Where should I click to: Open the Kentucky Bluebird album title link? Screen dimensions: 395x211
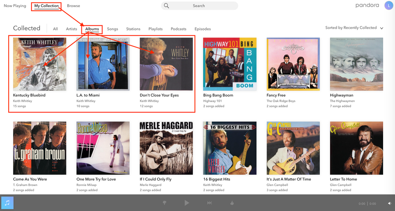pos(29,95)
